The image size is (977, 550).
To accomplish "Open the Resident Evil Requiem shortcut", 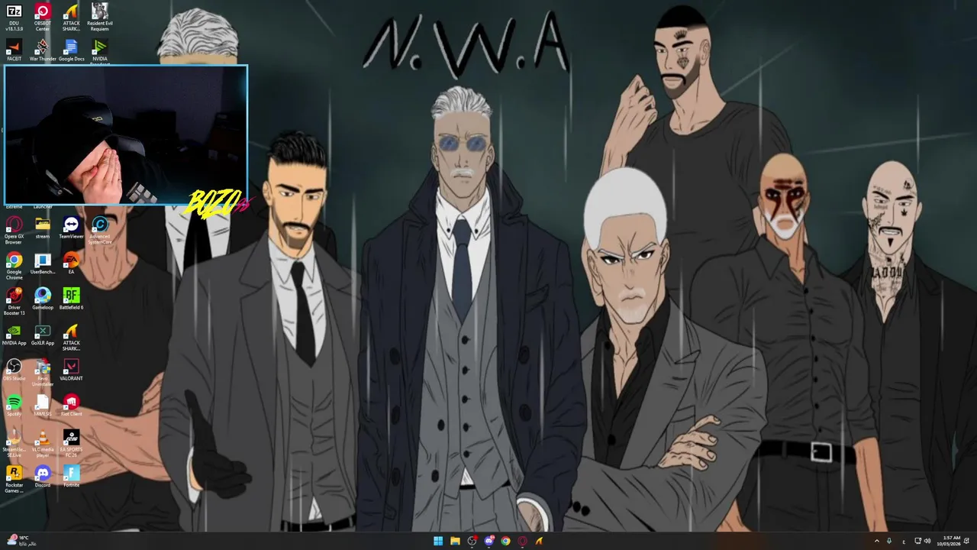I will click(x=100, y=17).
